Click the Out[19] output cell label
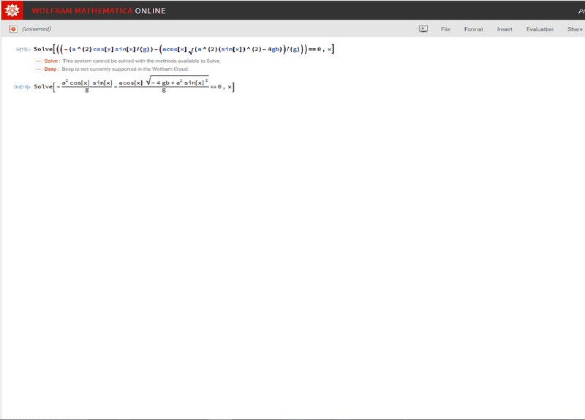The height and width of the screenshot is (420, 585). click(x=22, y=87)
